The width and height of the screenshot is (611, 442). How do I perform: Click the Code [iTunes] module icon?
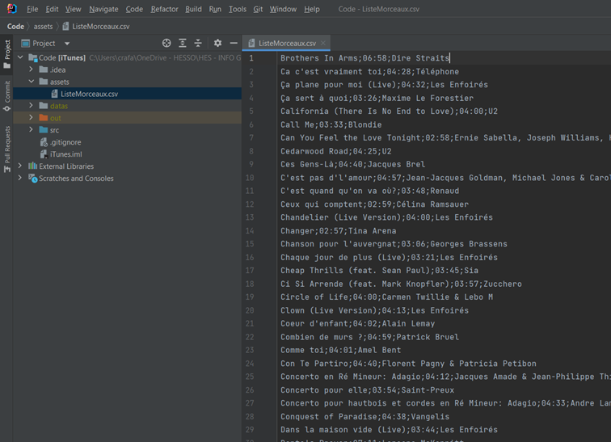32,57
